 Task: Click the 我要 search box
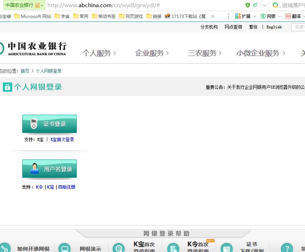(x=298, y=27)
